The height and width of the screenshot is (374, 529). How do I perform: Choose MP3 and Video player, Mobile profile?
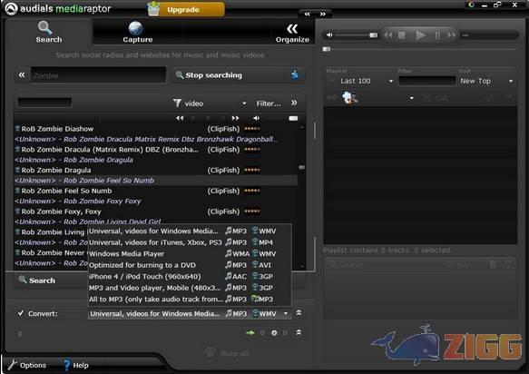(x=190, y=288)
